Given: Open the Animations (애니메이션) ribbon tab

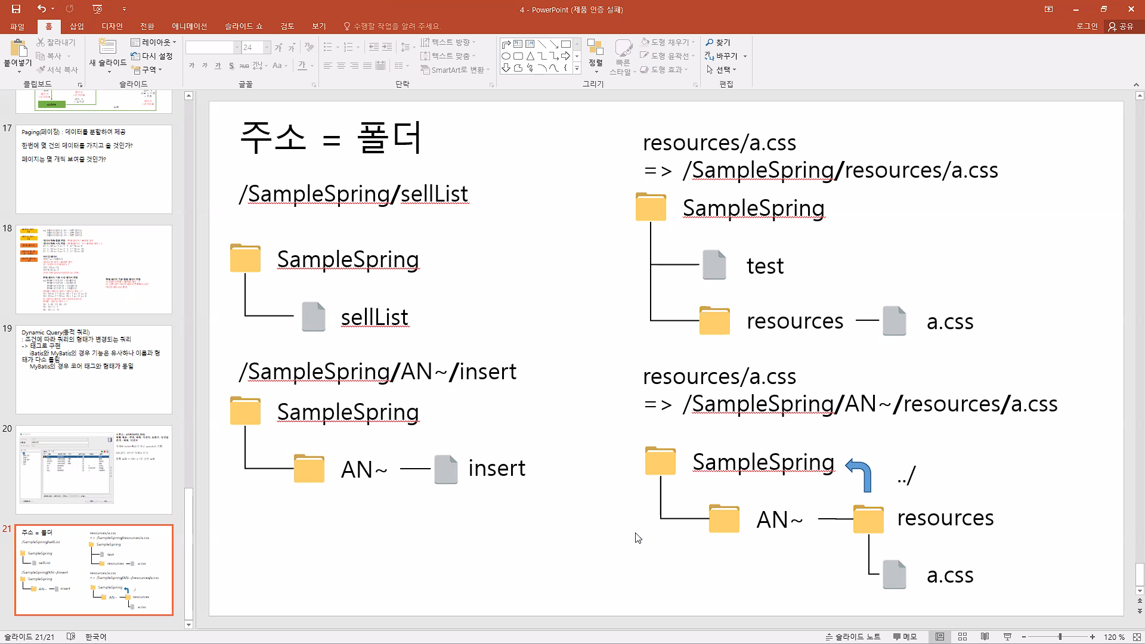Looking at the screenshot, I should click(189, 26).
